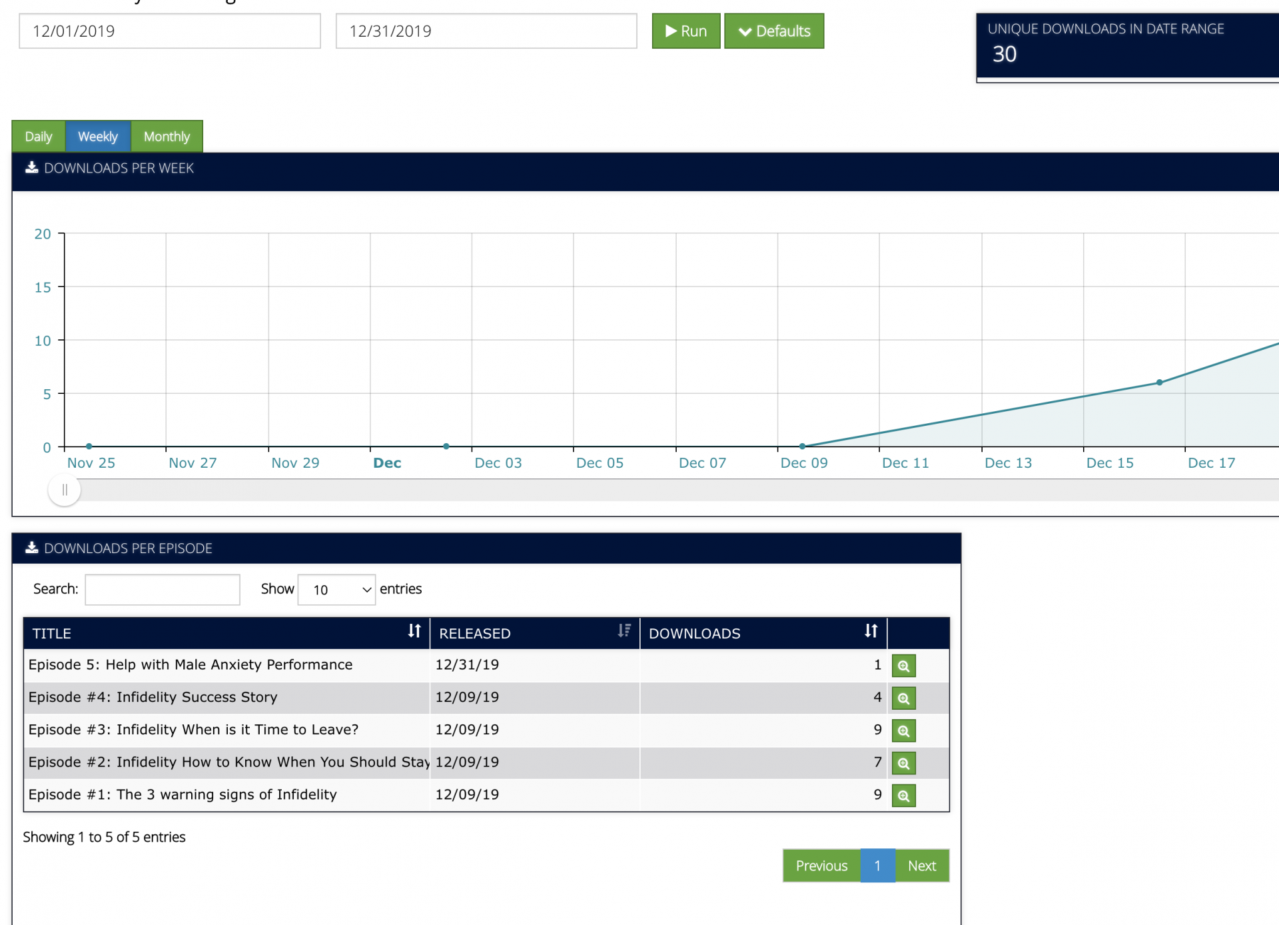Click magnifier icon for Episode #1 row
Viewport: 1279px width, 925px height.
click(903, 795)
